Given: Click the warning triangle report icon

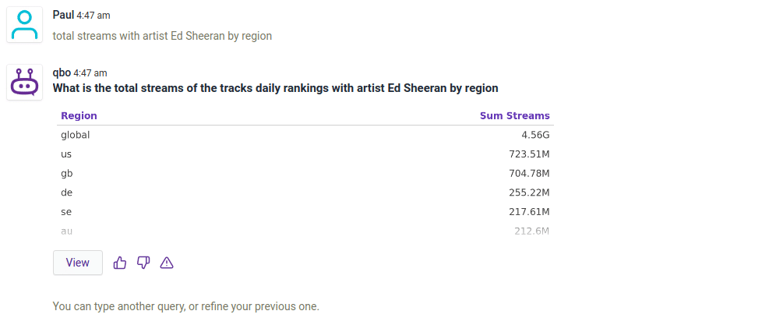Looking at the screenshot, I should (x=166, y=263).
